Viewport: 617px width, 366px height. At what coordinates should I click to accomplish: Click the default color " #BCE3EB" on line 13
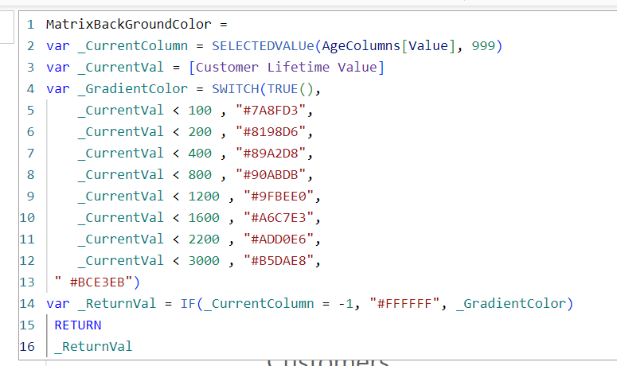pos(94,282)
